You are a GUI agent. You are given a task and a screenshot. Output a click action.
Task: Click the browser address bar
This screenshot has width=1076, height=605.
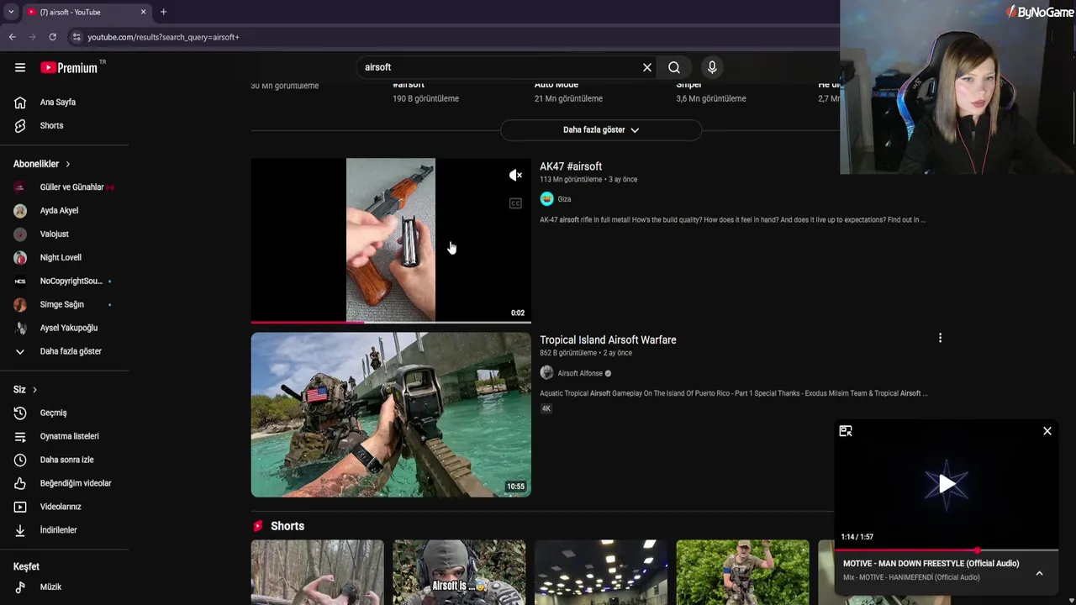pyautogui.click(x=454, y=37)
